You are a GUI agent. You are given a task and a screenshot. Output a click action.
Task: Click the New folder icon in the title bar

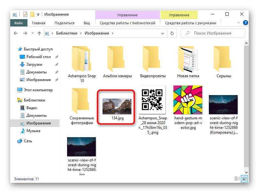coord(32,15)
